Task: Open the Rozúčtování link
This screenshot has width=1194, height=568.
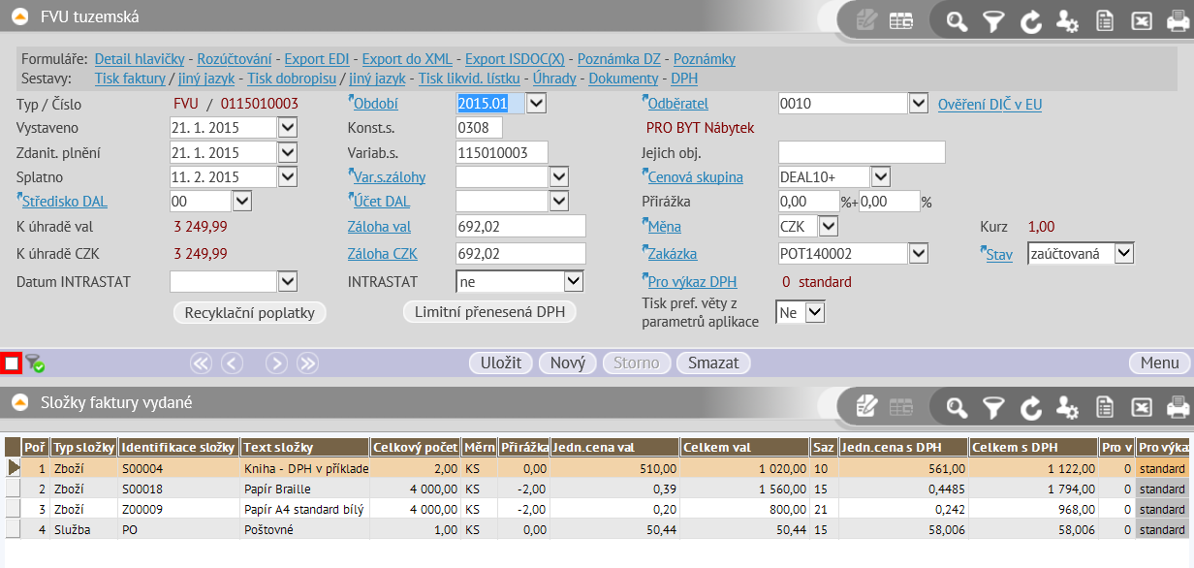Action: point(234,59)
